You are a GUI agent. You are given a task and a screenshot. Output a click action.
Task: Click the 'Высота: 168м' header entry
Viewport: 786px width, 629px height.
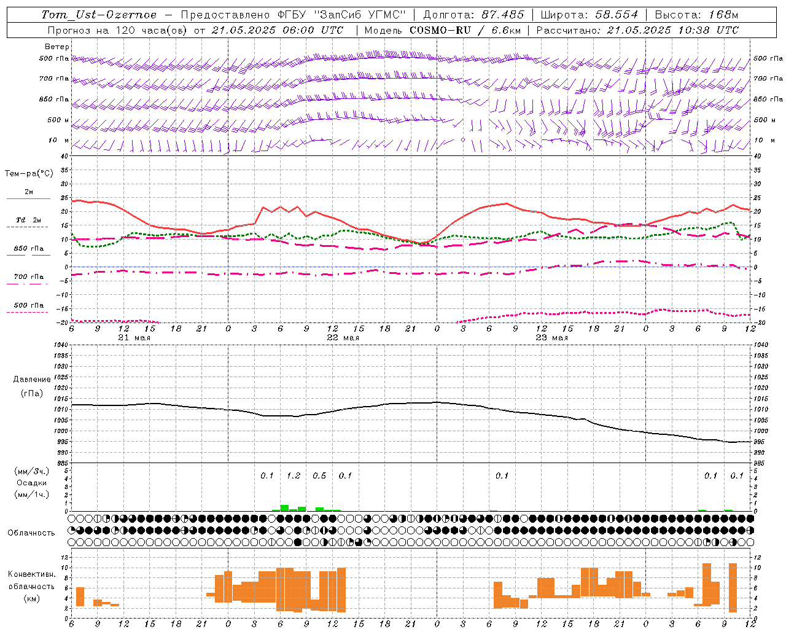click(x=697, y=15)
